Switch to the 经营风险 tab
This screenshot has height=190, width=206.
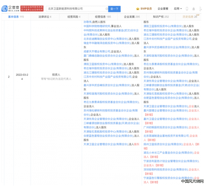coord(74,17)
